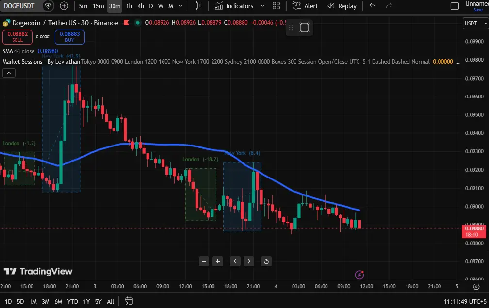Viewport: 489px width, 308px height.
Task: Switch to the 5m timeframe
Action: [83, 6]
